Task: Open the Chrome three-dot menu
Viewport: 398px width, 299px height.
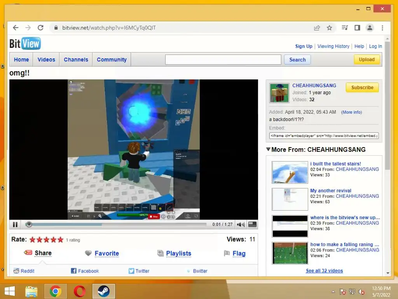Action: coord(382,28)
